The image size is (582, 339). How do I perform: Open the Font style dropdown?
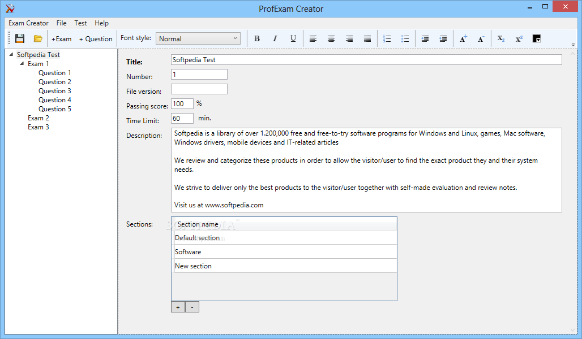(x=198, y=38)
